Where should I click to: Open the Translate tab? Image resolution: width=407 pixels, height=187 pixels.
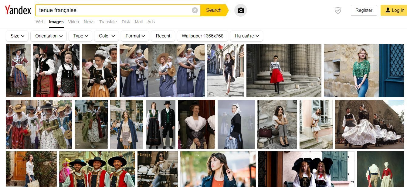[x=108, y=22]
